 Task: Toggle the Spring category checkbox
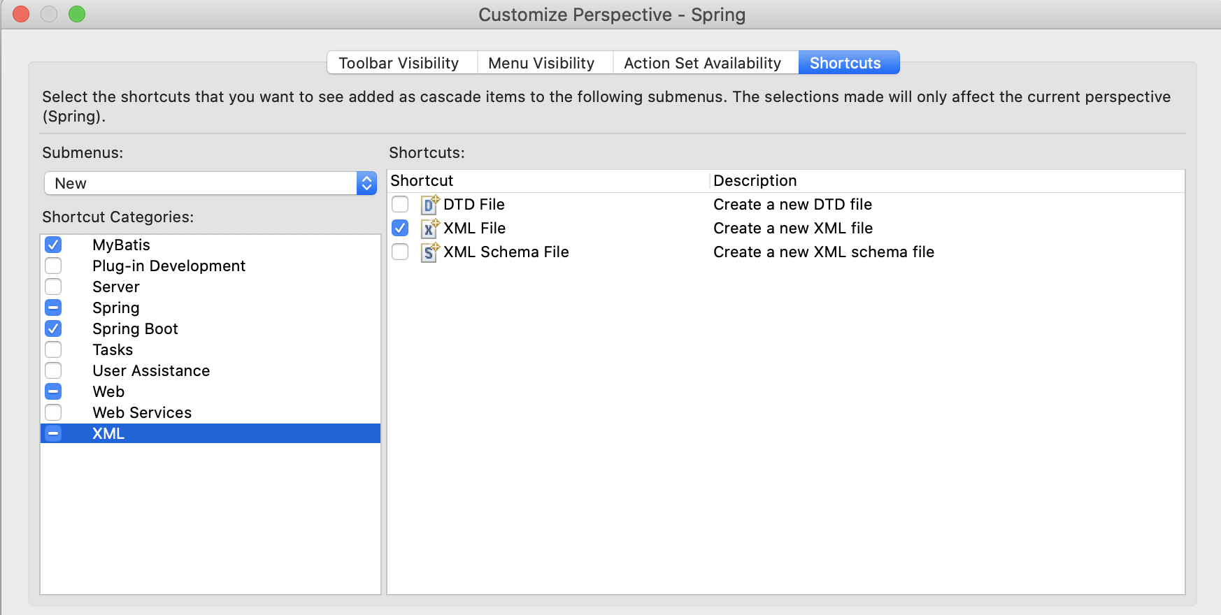[53, 307]
